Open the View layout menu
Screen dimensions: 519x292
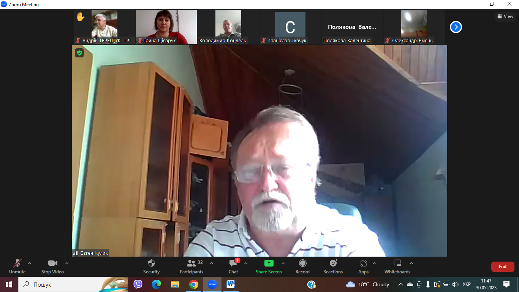pos(505,16)
